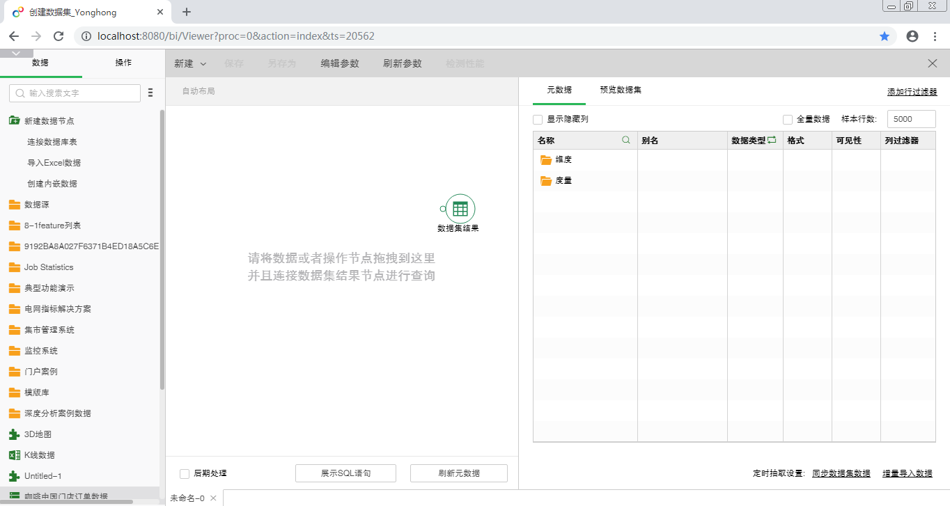Click the 样本行数 input field showing 5000
The height and width of the screenshot is (506, 950).
[911, 119]
